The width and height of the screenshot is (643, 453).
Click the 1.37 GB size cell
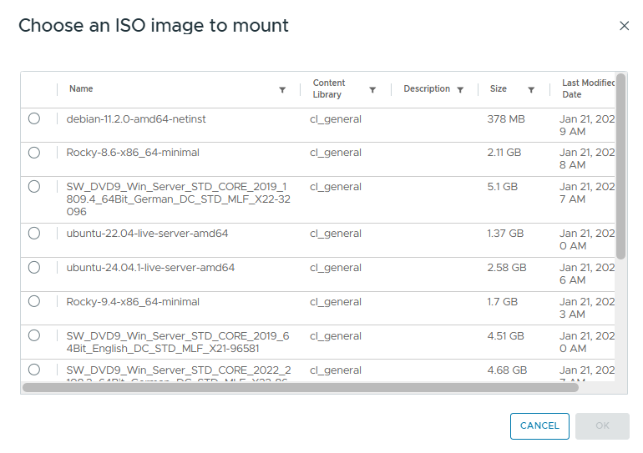(505, 234)
